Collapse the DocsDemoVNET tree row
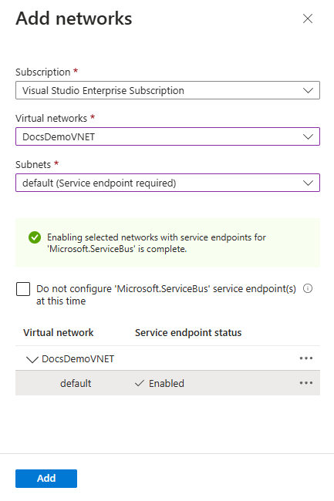 (x=32, y=359)
